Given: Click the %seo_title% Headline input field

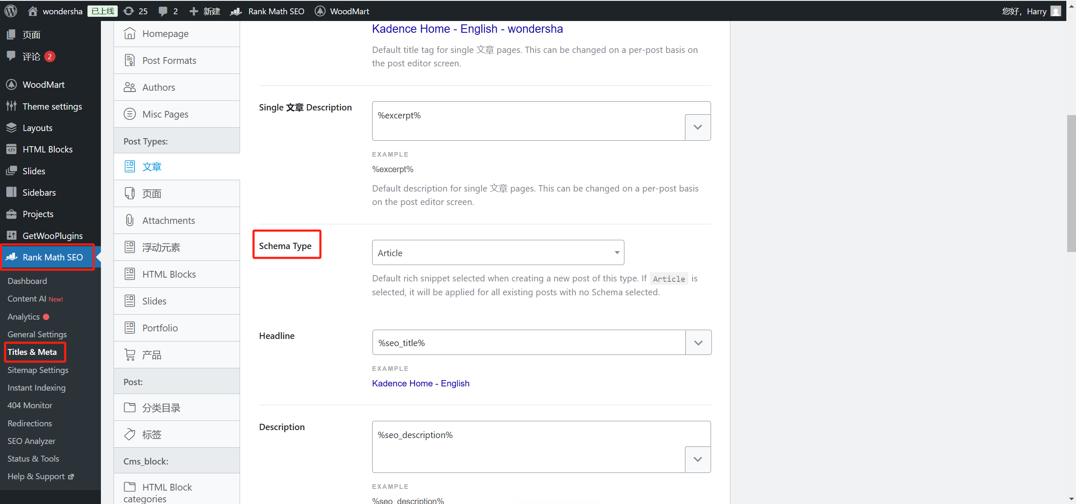Looking at the screenshot, I should 529,343.
